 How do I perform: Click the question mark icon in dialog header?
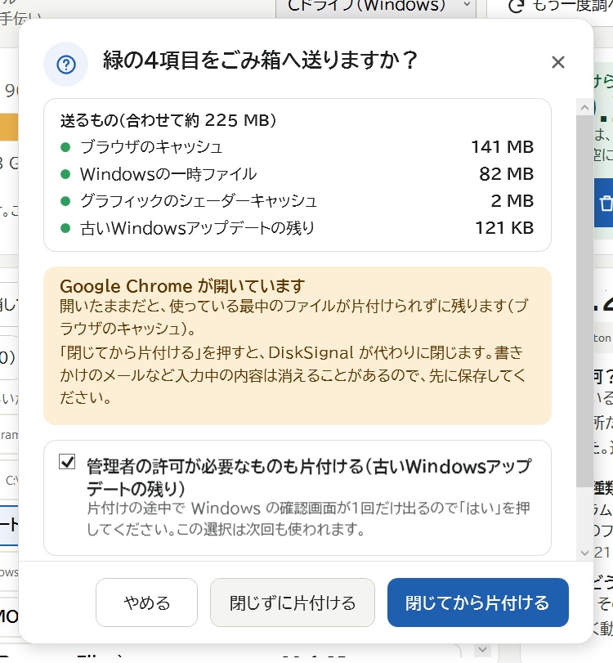point(66,65)
